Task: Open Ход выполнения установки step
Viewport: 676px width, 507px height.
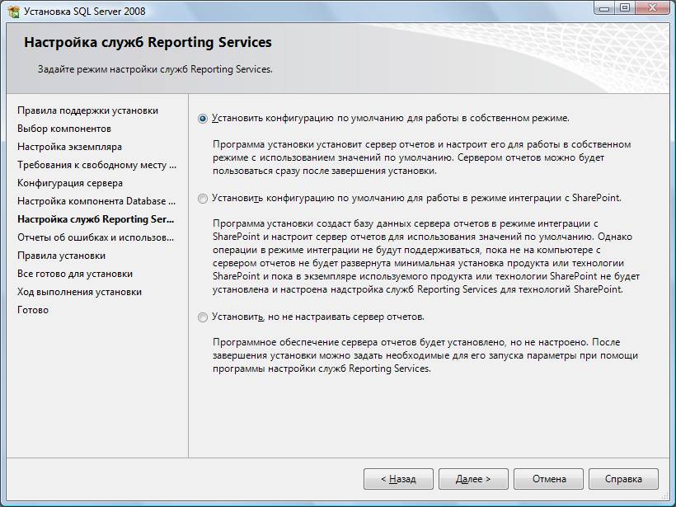Action: pyautogui.click(x=79, y=292)
